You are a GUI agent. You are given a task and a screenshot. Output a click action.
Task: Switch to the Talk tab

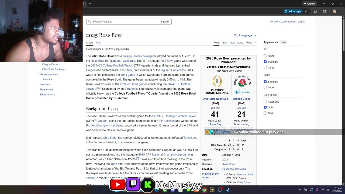pyautogui.click(x=98, y=43)
